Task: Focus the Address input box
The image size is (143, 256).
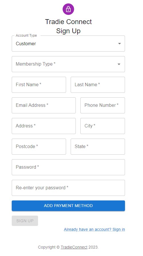Action: click(x=44, y=126)
